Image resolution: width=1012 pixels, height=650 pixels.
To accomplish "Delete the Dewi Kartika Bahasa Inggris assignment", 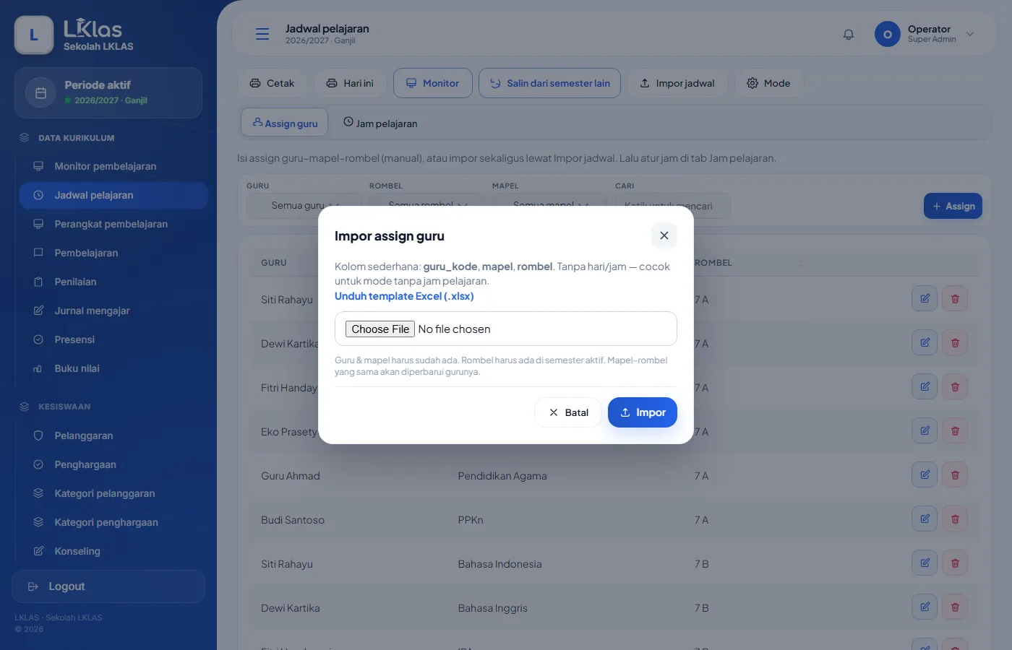I will (x=955, y=607).
